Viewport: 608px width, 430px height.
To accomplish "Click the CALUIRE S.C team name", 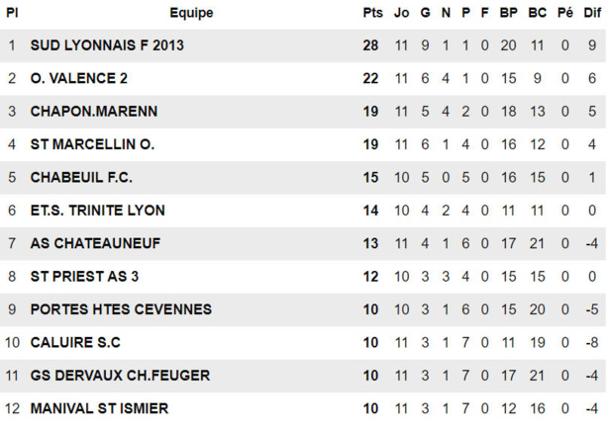I will point(75,343).
